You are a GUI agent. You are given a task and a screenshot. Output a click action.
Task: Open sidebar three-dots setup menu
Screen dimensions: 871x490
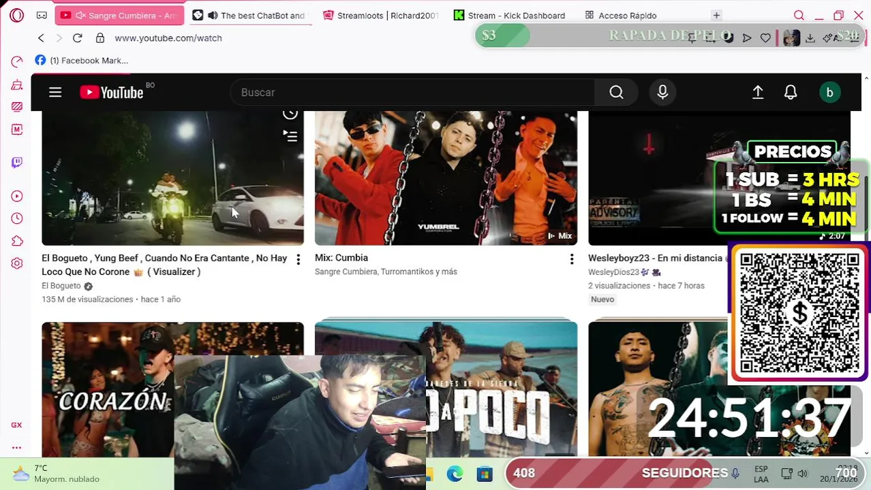pos(16,447)
